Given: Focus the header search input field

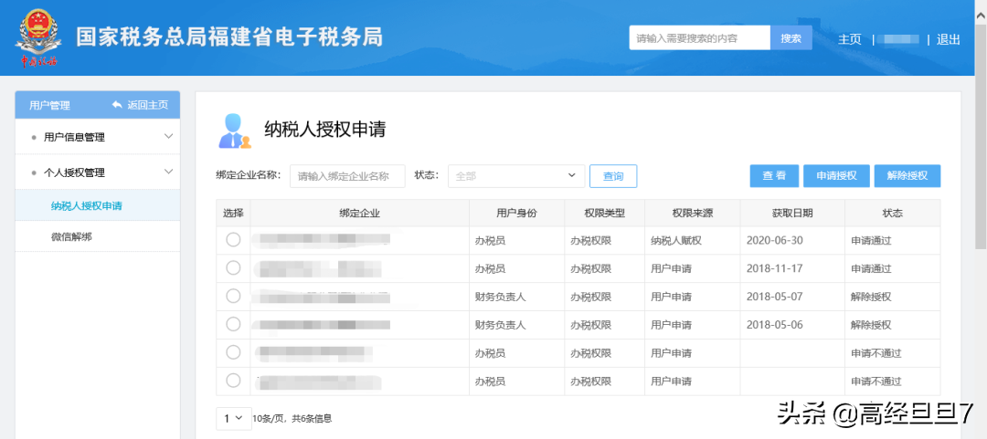Looking at the screenshot, I should [x=700, y=38].
